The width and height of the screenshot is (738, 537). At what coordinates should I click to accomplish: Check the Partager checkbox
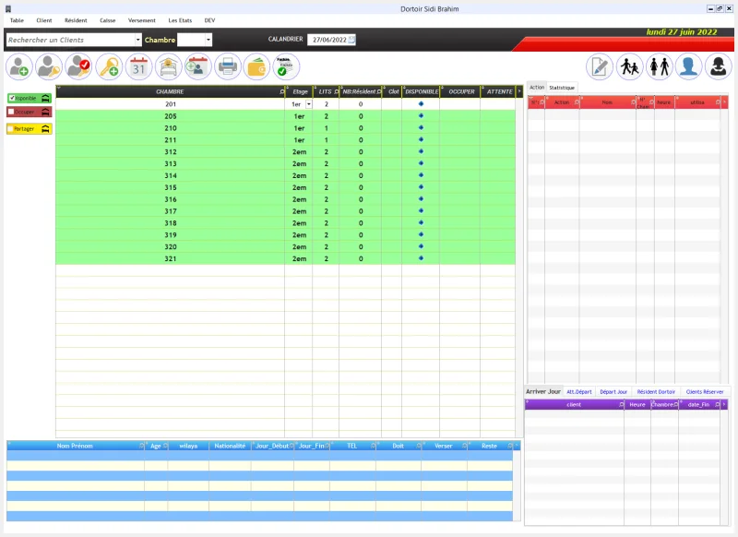click(12, 129)
